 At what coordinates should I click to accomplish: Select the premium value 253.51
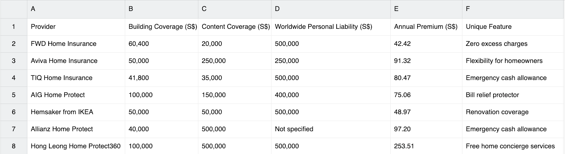coord(426,146)
